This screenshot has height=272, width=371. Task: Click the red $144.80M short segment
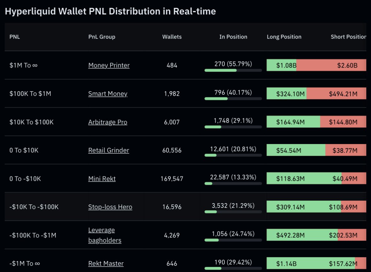(343, 122)
